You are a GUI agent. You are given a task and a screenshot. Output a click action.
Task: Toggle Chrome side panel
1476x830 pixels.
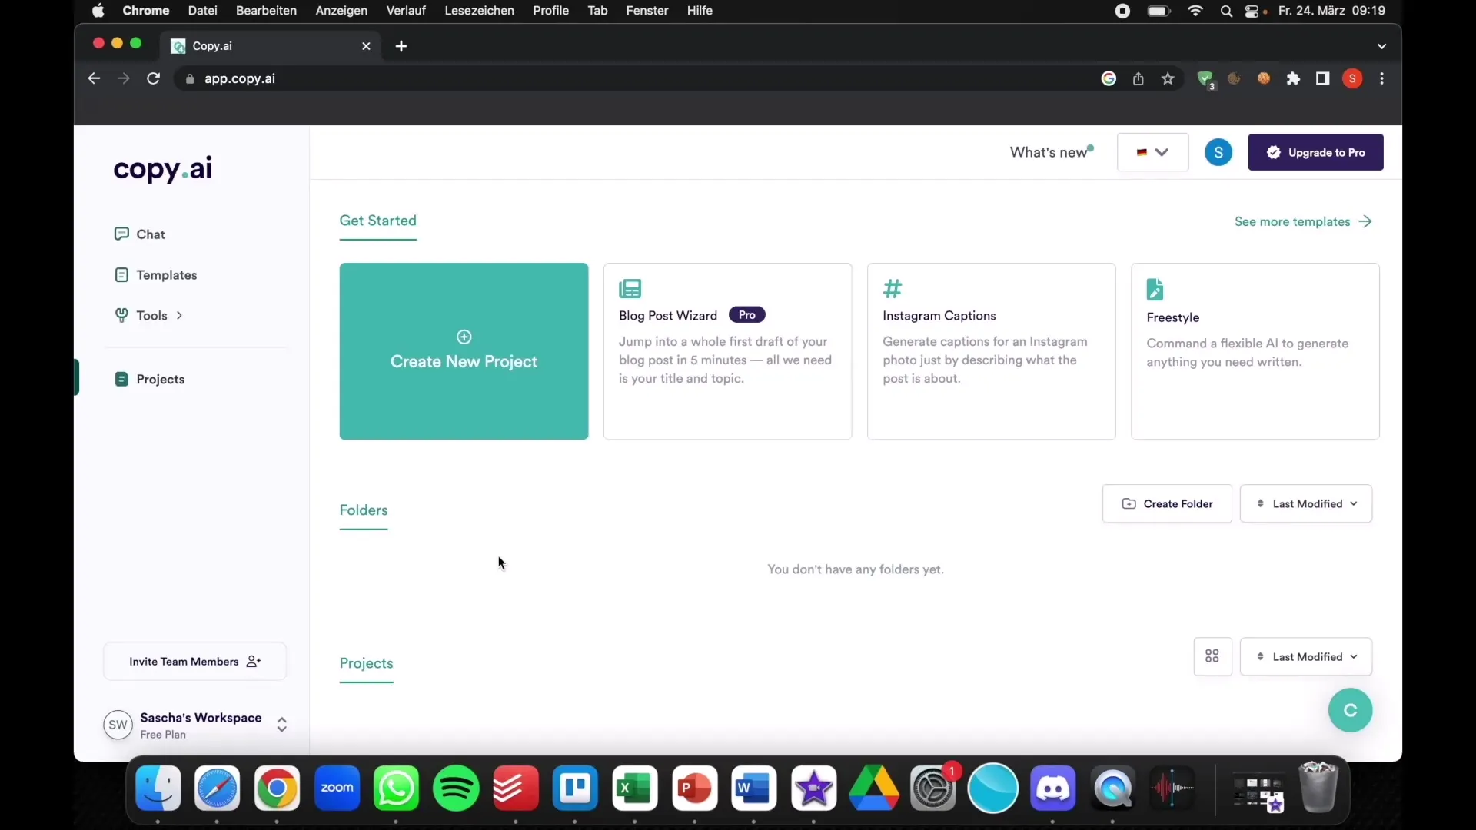click(x=1322, y=78)
